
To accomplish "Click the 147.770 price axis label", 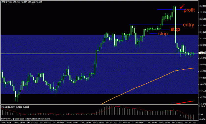I will pos(202,91).
